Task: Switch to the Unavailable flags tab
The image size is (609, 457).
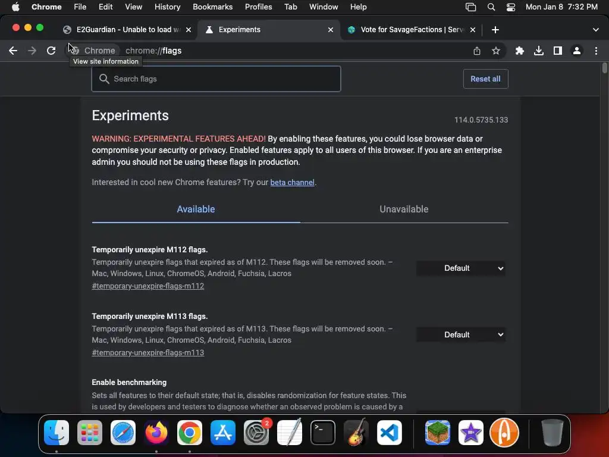Action: tap(404, 209)
